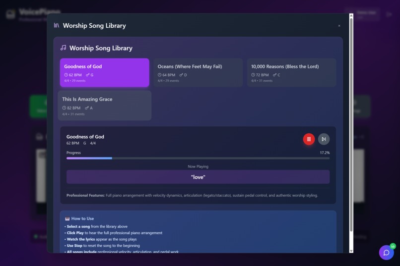Click the scrollbar up arrow

[351, 15]
